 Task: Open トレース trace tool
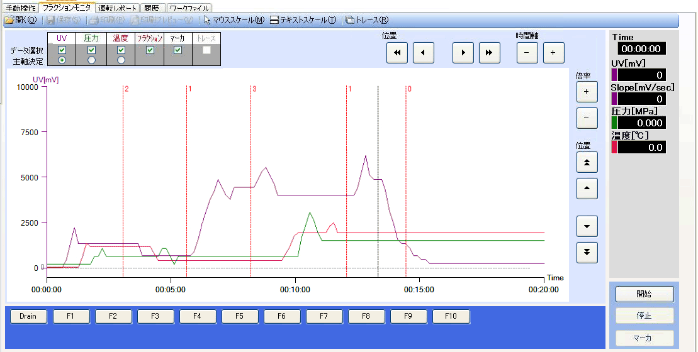tap(367, 20)
